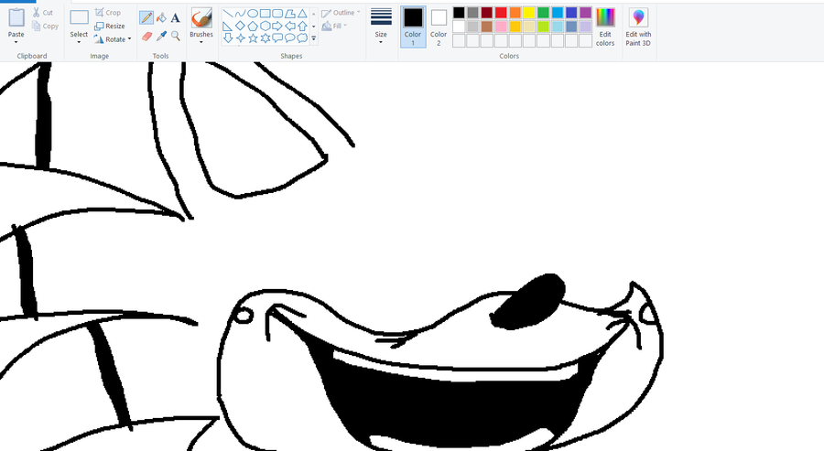The image size is (824, 451).
Task: Click the Resize button
Action: coord(110,26)
